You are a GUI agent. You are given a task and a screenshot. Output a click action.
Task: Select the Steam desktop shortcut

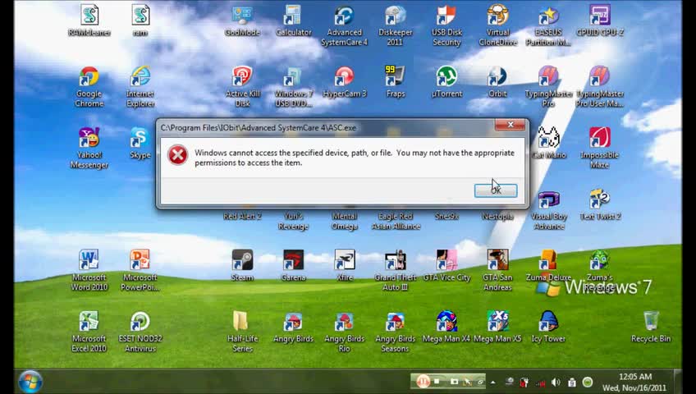click(242, 266)
